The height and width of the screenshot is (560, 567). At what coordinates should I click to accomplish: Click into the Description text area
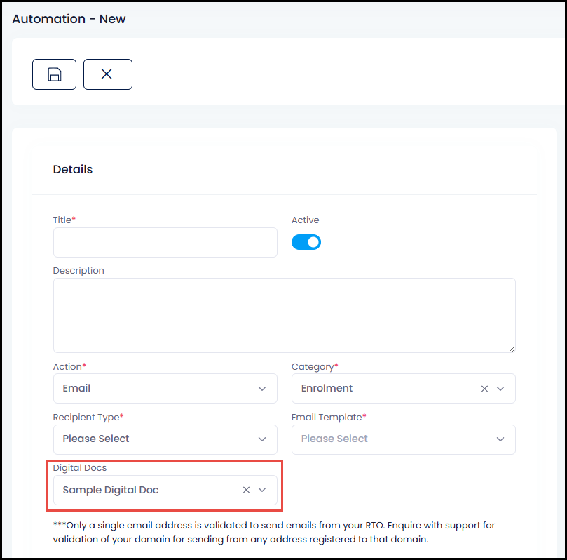(285, 315)
